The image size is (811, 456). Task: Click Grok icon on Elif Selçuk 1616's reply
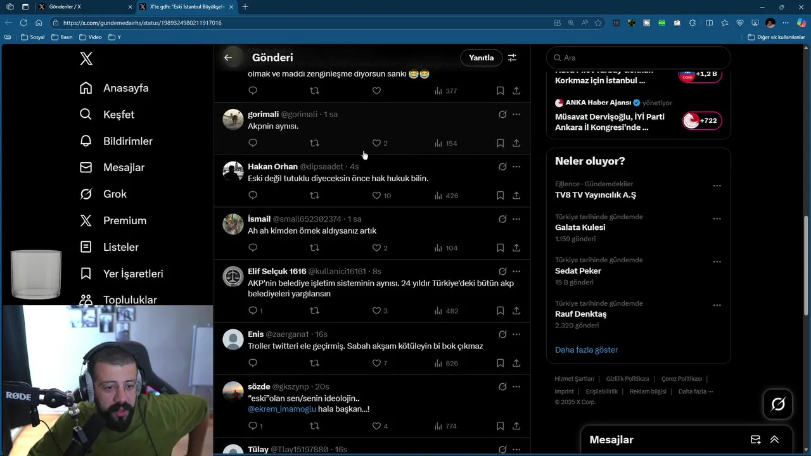click(502, 272)
